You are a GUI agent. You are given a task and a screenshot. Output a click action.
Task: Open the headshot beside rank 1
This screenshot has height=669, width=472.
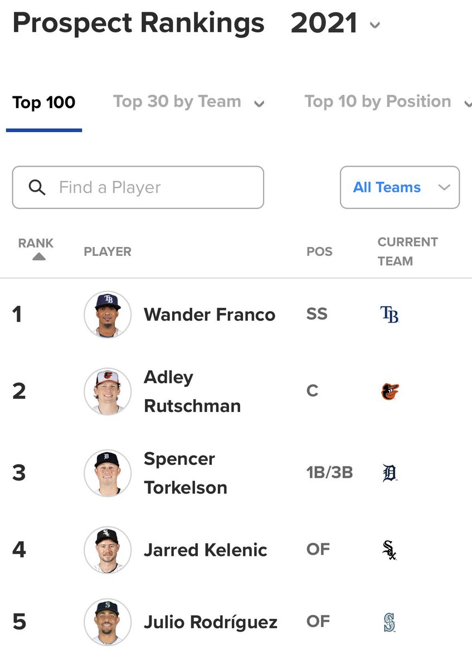[108, 315]
